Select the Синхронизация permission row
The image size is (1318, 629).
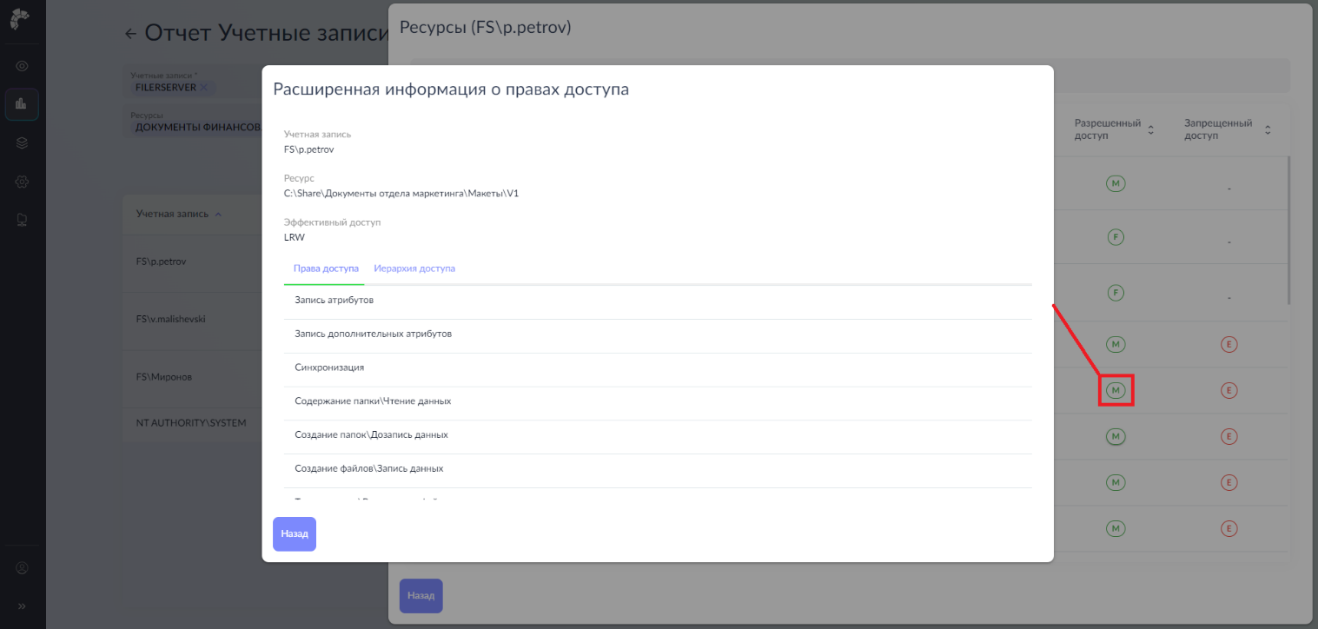658,368
